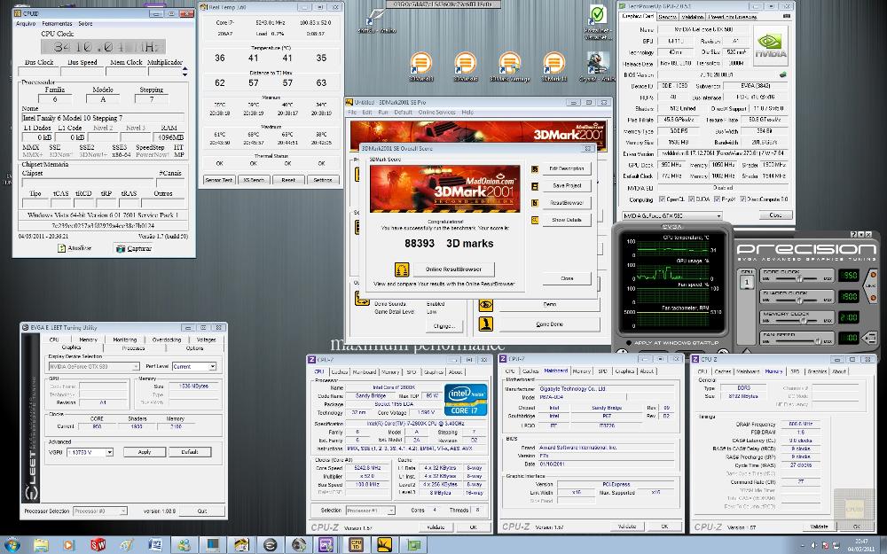Click the CPU-Z taskbar icon
887x554 pixels.
326,545
